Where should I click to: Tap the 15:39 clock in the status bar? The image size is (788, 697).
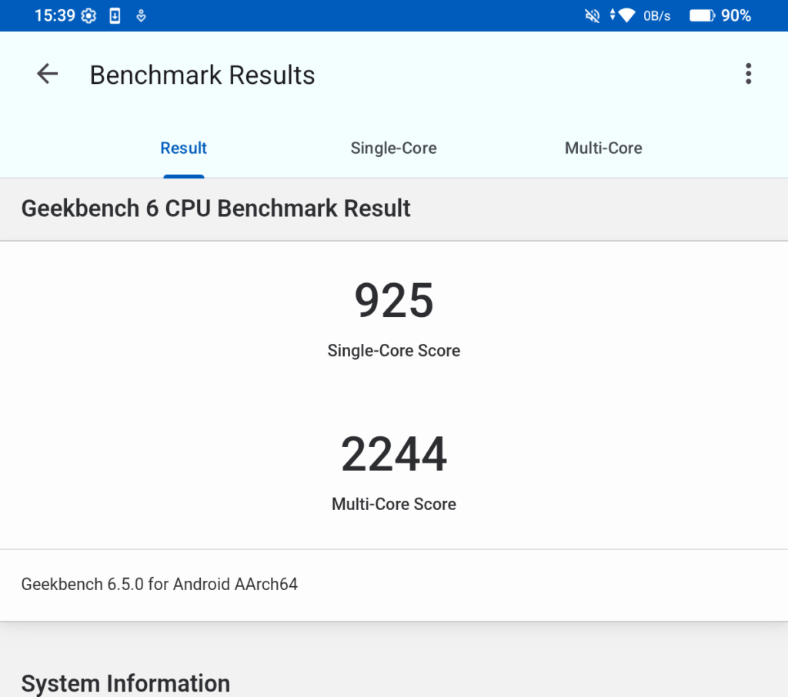click(55, 15)
